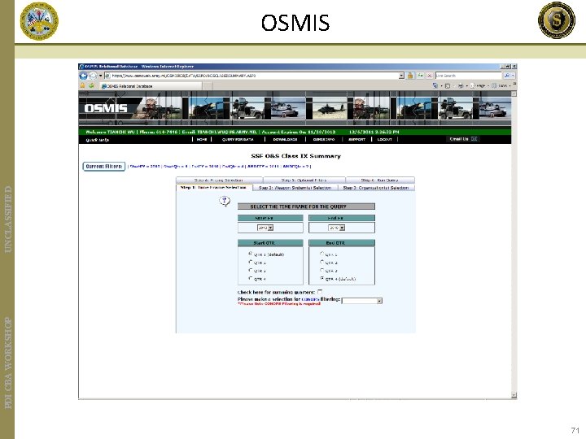Select End QTR 3 radio button
586x439 pixels.
coord(321,270)
